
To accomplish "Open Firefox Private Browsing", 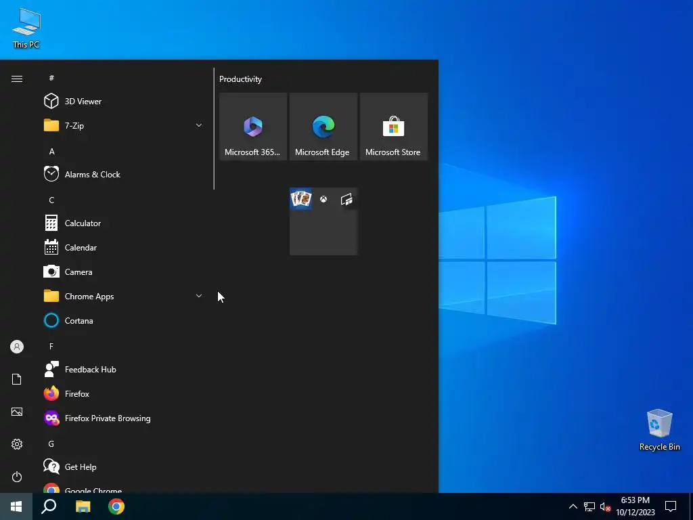I will (123, 418).
